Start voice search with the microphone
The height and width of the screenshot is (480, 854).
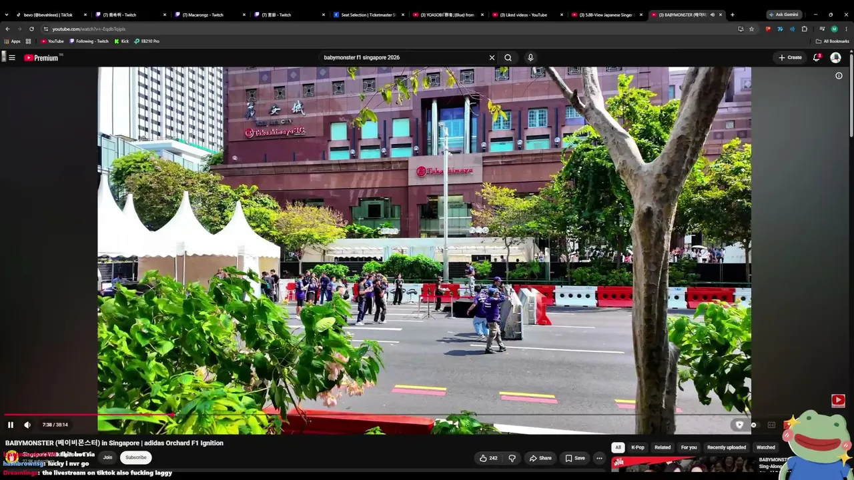(530, 57)
